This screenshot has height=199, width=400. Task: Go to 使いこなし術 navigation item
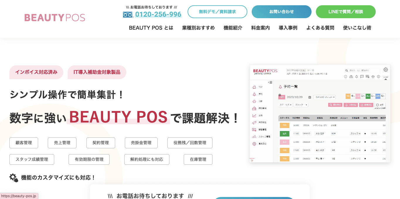pos(357,28)
